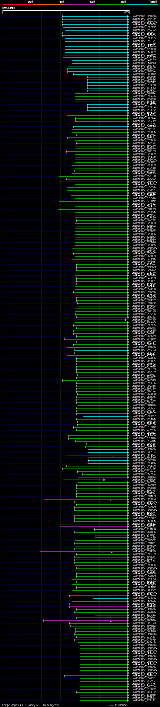Select the UniRef100_Q2QNK0 label
Screen dimensions: 160x707
[143, 55]
